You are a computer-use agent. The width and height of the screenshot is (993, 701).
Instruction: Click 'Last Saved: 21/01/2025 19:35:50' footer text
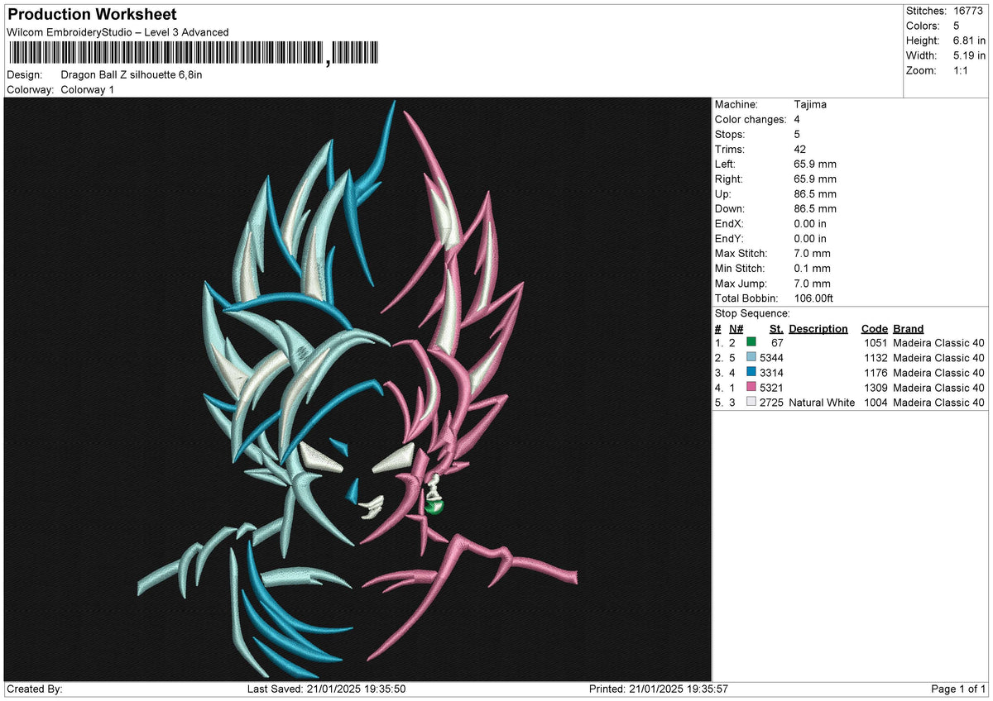tap(326, 689)
